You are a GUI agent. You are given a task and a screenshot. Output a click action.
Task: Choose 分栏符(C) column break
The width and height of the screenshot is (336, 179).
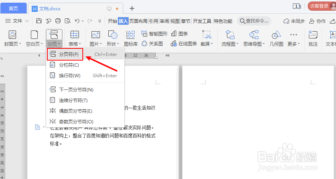point(85,65)
